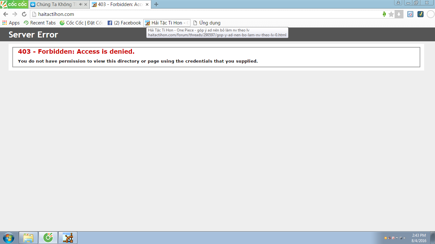
Task: Open the user profile button in title bar
Action: (x=398, y=3)
